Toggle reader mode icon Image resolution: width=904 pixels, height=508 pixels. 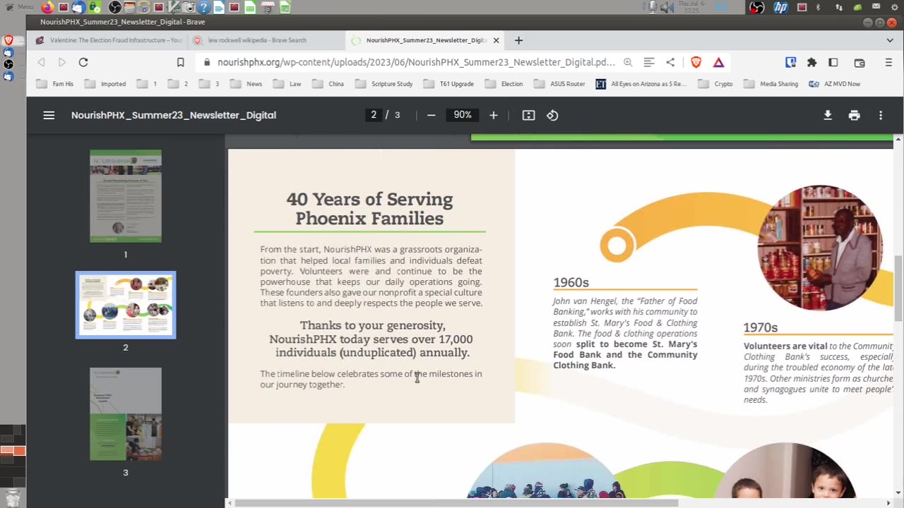coord(649,62)
